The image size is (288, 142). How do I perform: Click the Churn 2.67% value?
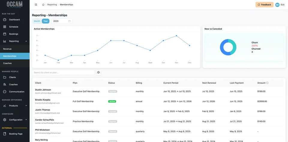[255, 46]
